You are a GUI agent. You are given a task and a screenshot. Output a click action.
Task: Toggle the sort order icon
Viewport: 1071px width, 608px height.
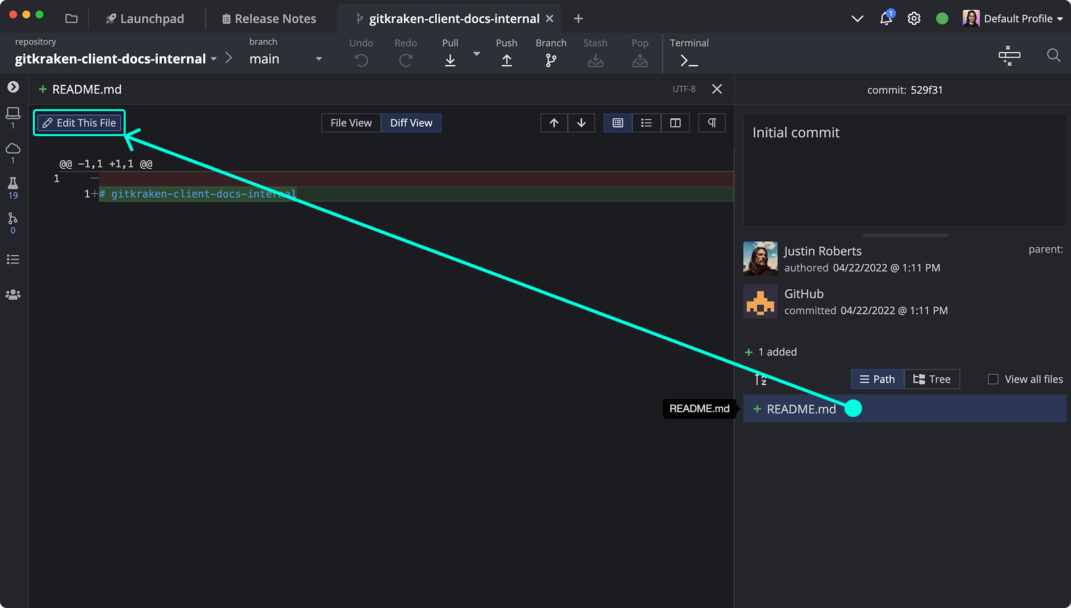(760, 379)
